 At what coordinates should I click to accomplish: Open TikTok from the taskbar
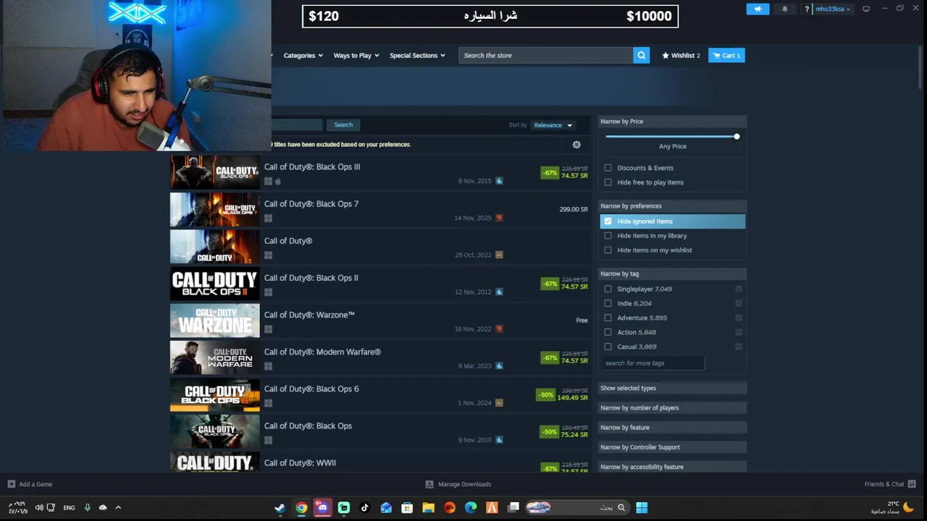click(365, 507)
